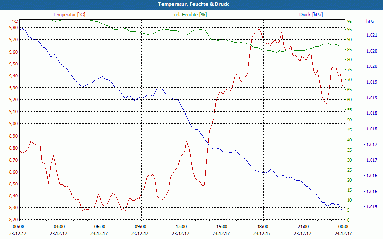Click the 25 humidity axis value

coord(349,170)
